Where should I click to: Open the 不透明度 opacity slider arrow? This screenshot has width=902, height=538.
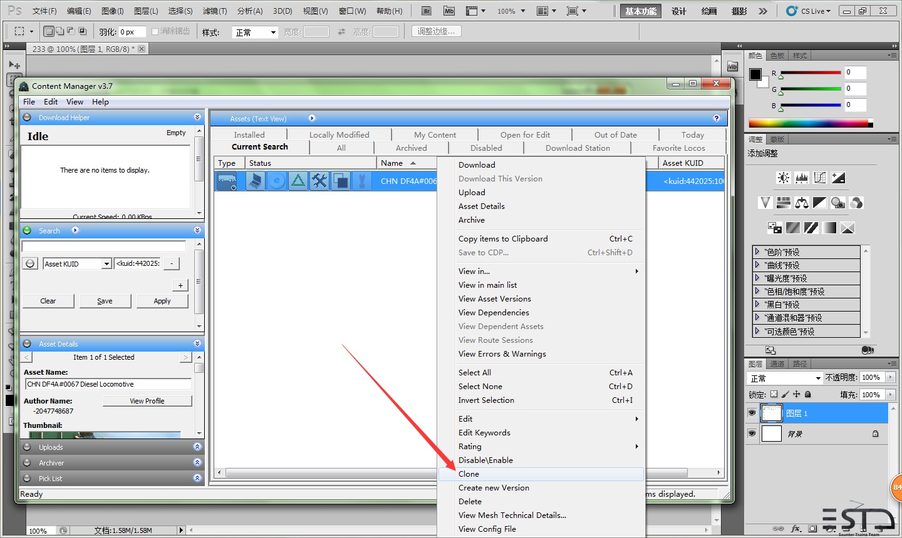pos(890,377)
